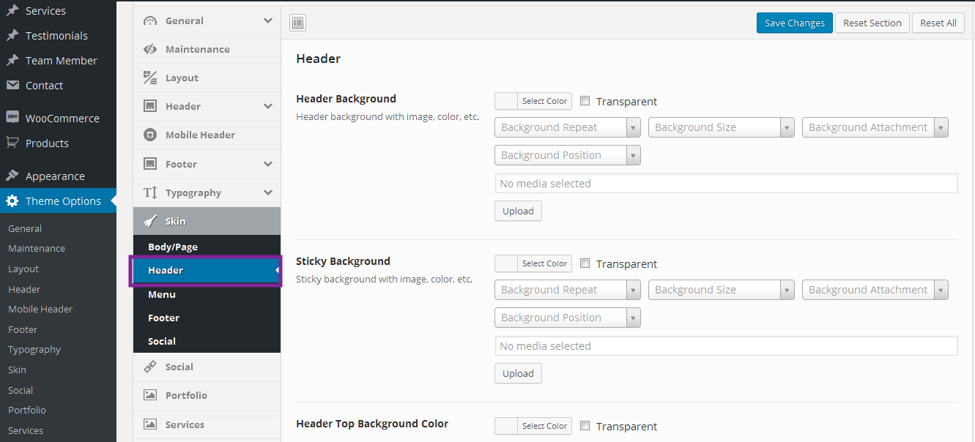Select the Menu skin submenu item
Image resolution: width=975 pixels, height=442 pixels.
(x=162, y=294)
